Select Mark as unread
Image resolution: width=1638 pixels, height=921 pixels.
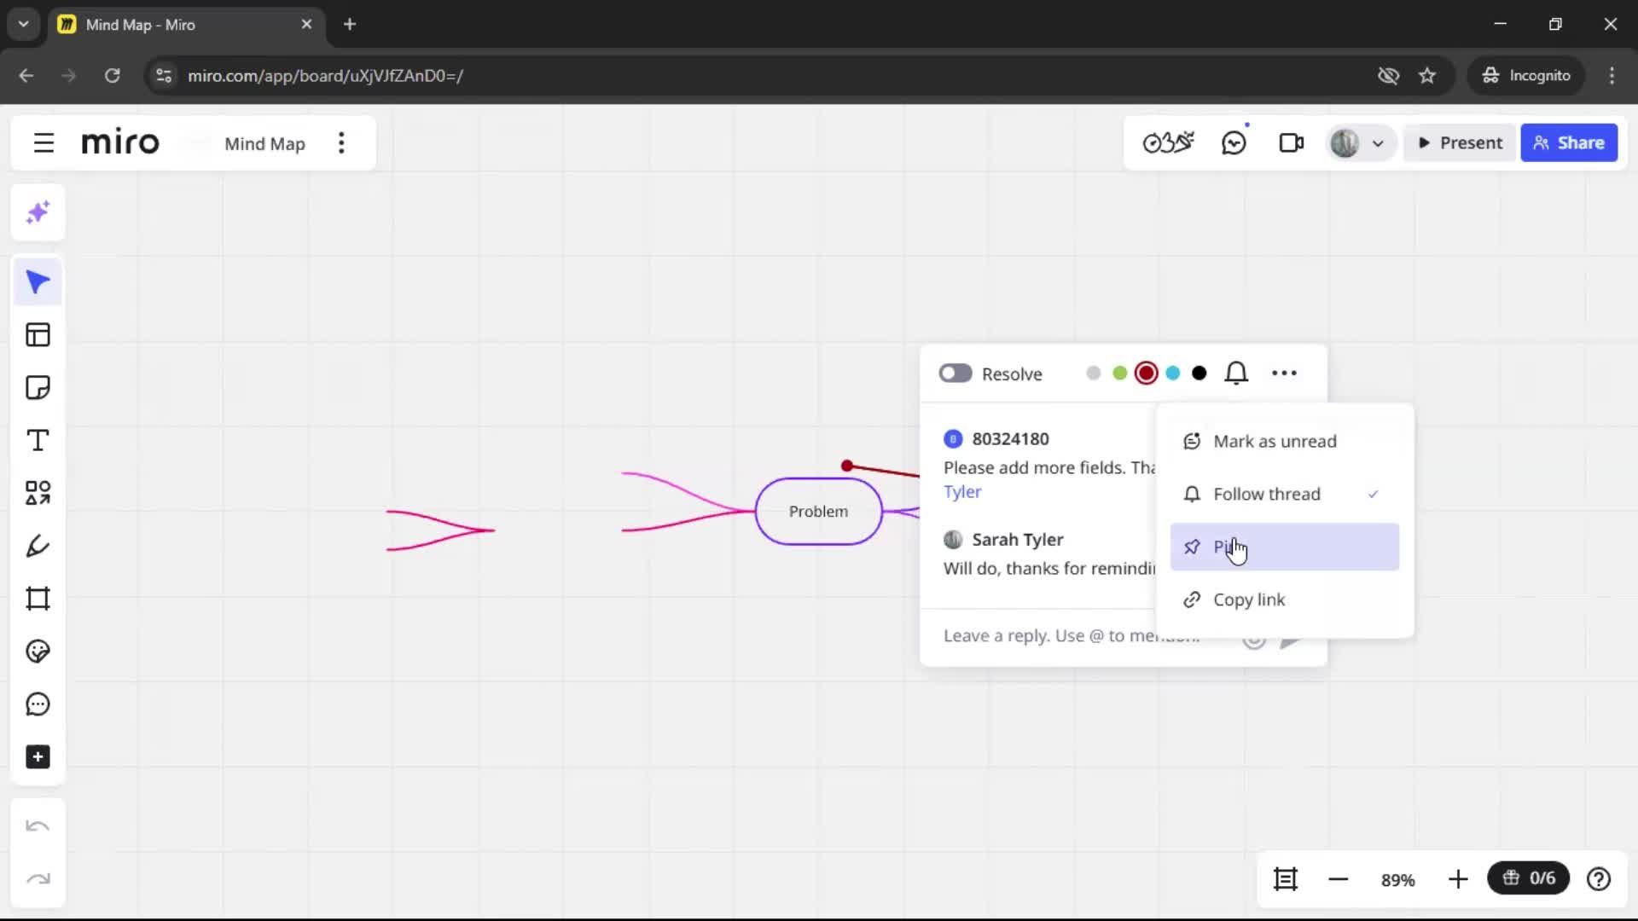(x=1285, y=442)
